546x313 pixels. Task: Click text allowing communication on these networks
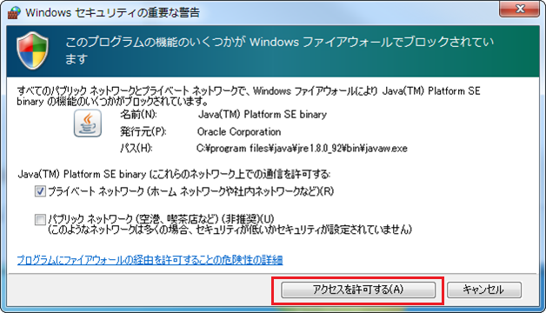point(174,174)
